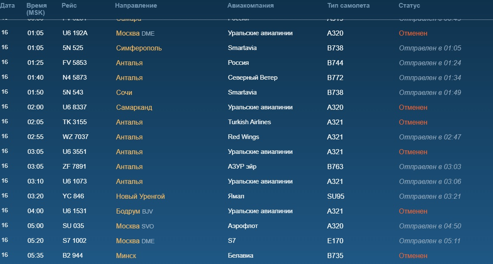
Task: Click airline Северный Ветер
Action: click(x=253, y=77)
